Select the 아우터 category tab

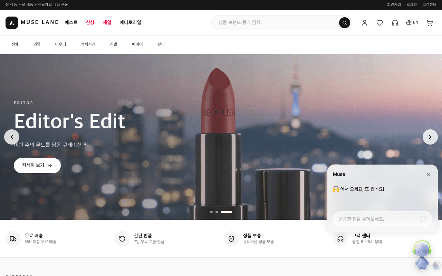[61, 45]
